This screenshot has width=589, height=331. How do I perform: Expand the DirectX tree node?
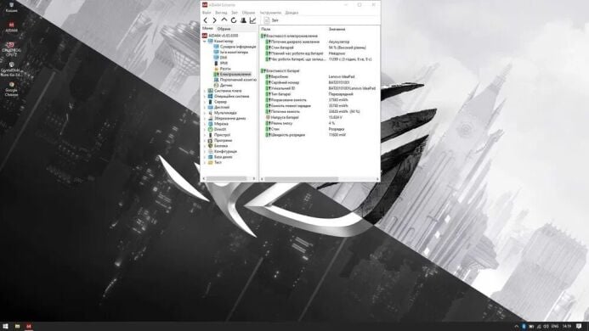click(205, 129)
